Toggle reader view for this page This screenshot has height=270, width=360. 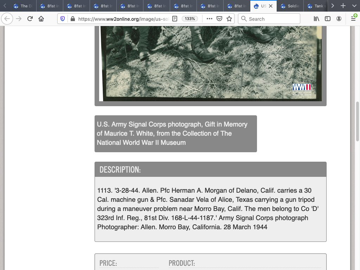point(175,19)
